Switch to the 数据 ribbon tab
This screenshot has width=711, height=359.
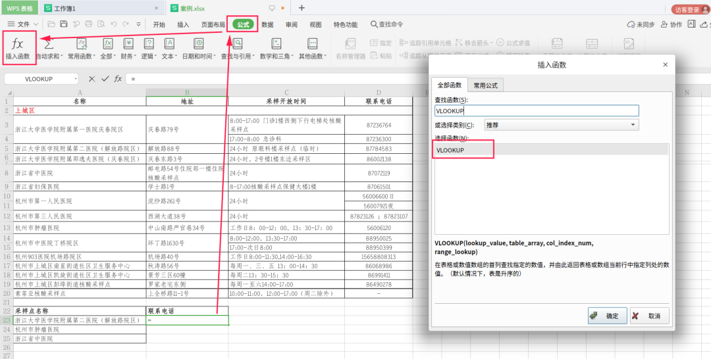click(x=267, y=24)
